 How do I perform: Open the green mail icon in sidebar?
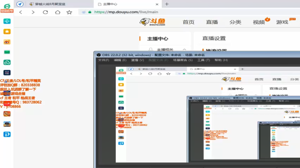[7, 52]
